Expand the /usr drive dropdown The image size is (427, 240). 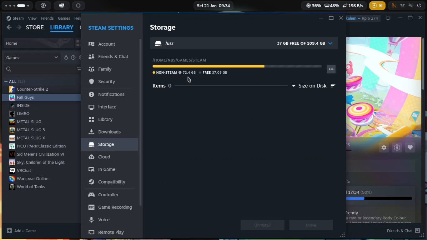[x=330, y=43]
